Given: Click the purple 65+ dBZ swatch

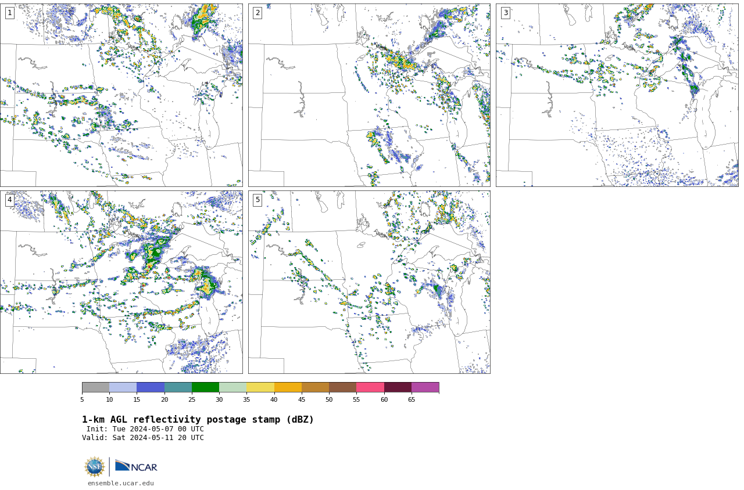Looking at the screenshot, I should tap(425, 387).
